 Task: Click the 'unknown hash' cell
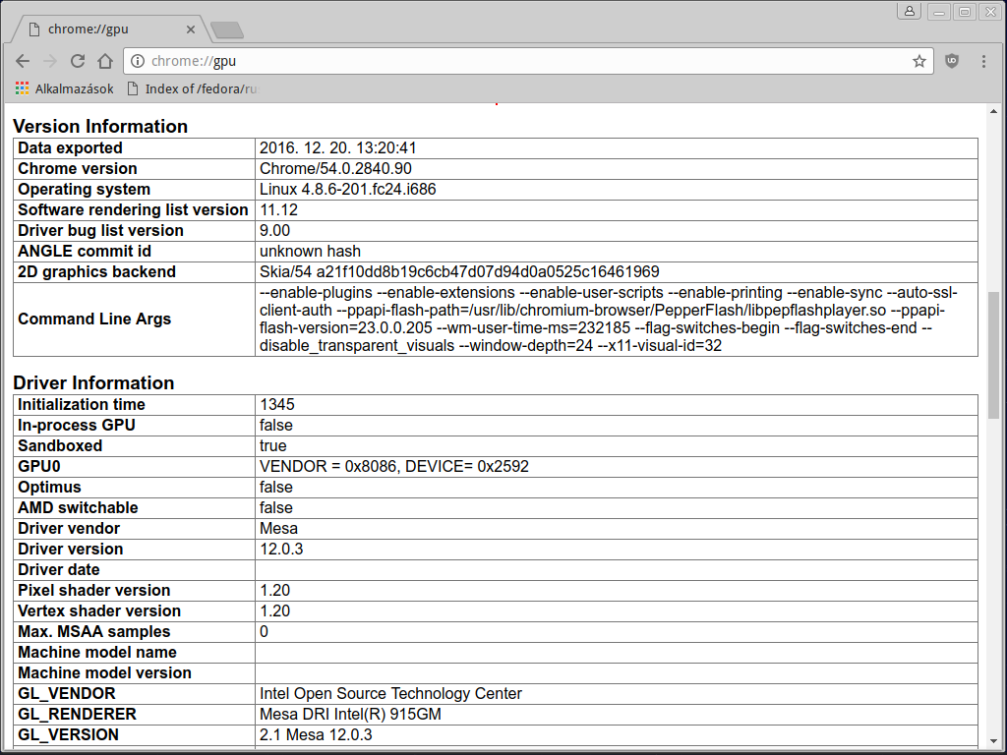pos(310,251)
